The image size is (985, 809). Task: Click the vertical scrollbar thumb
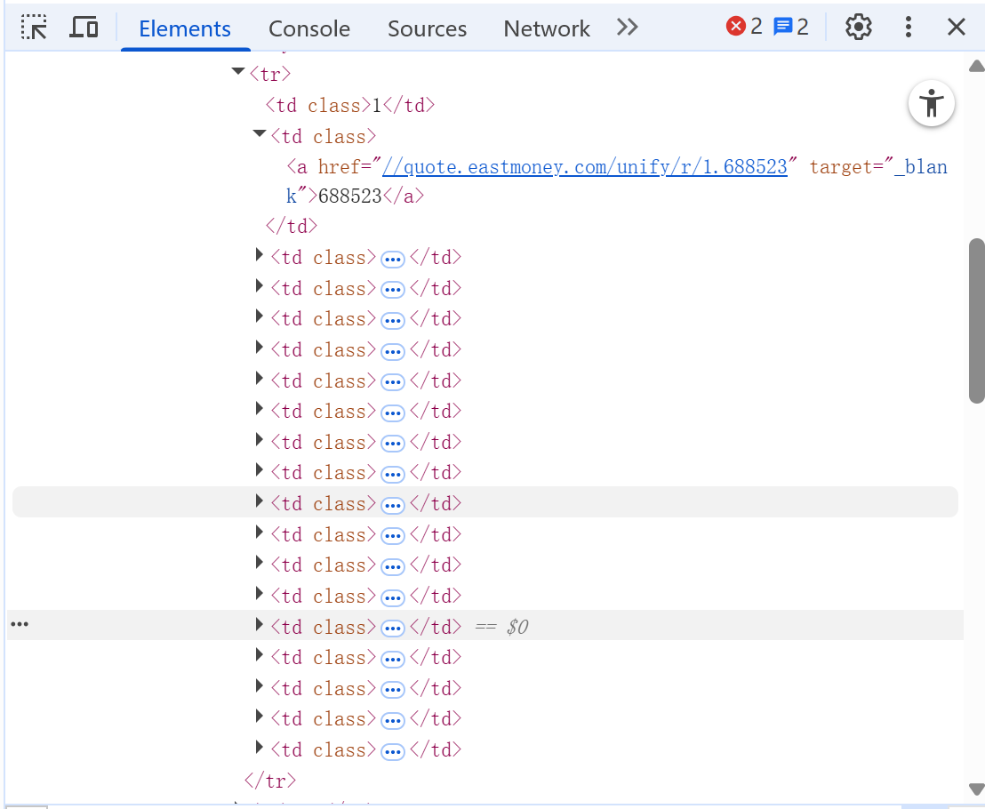(x=977, y=320)
